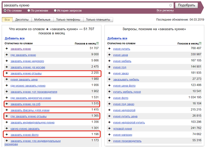Select 'По словам' radio option
Viewport: 205px width, 147px height.
pyautogui.click(x=5, y=10)
